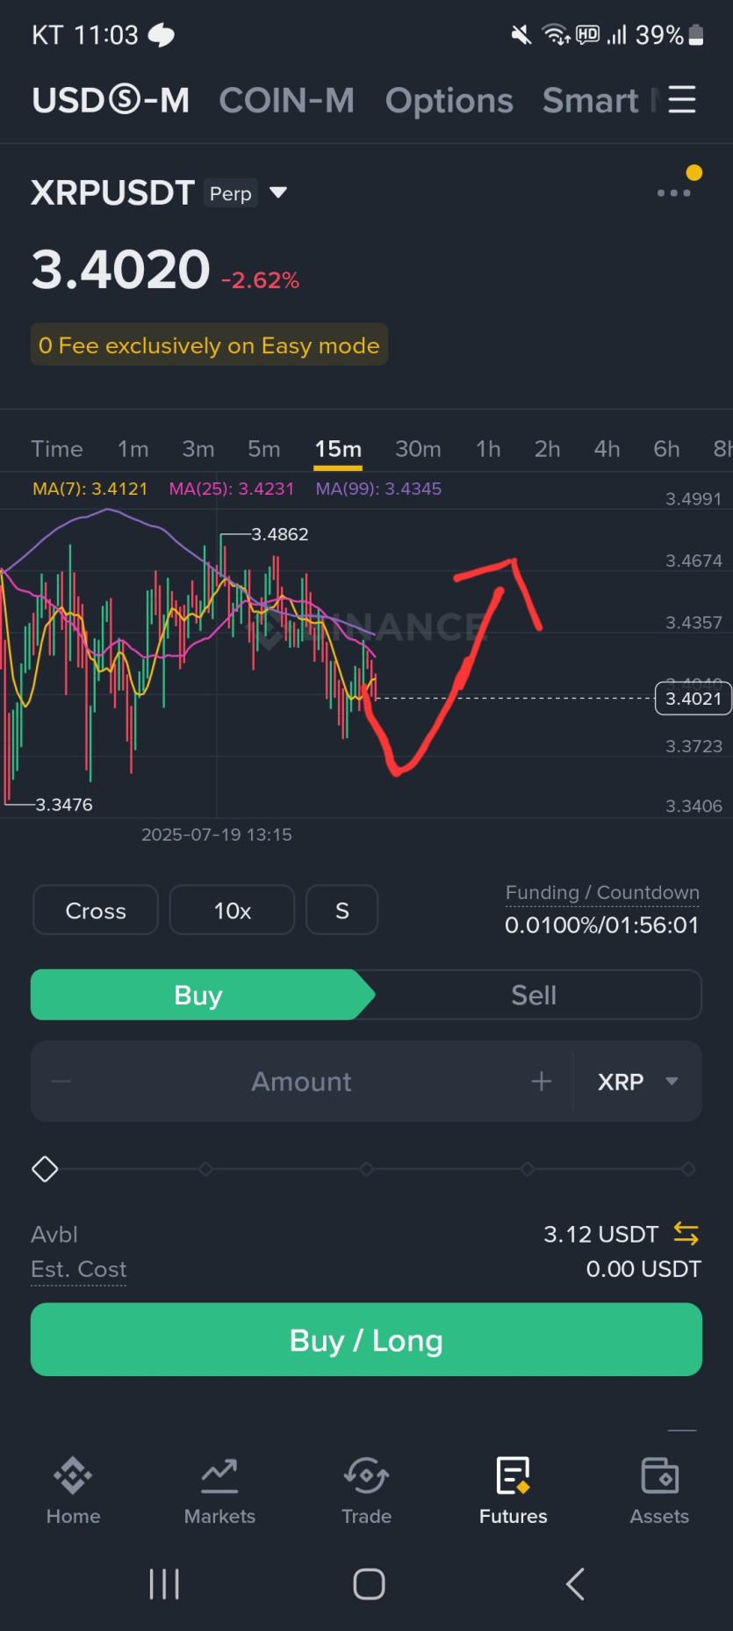Switch to the COIN-M tab

coord(286,100)
